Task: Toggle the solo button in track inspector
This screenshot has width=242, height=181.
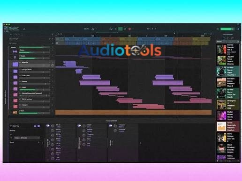Action: tap(38, 126)
